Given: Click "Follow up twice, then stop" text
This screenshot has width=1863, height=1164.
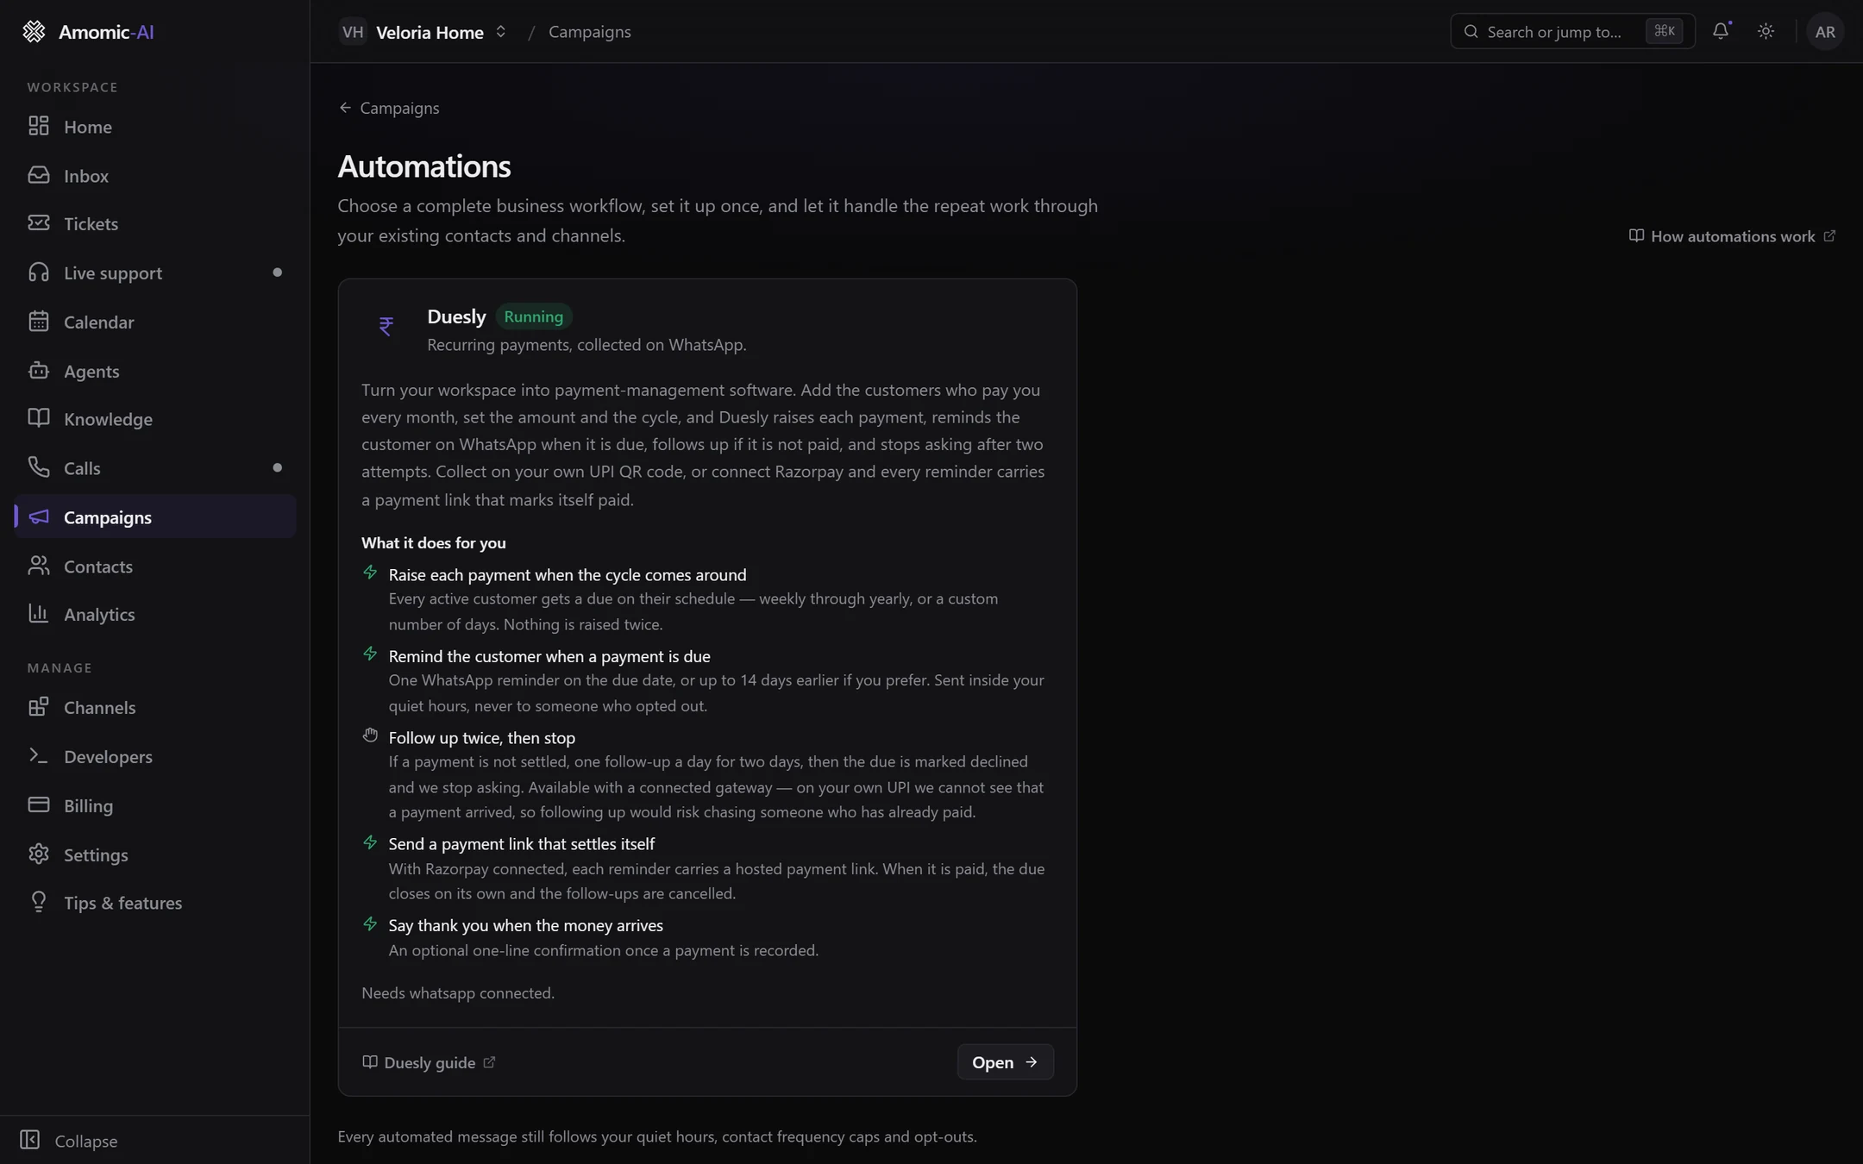Looking at the screenshot, I should tap(481, 738).
